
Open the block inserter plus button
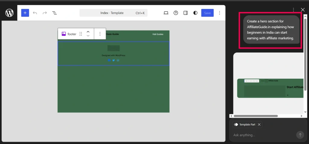click(25, 13)
